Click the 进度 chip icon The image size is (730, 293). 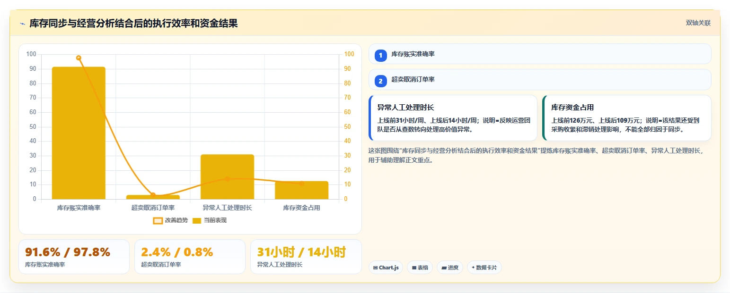tap(444, 268)
